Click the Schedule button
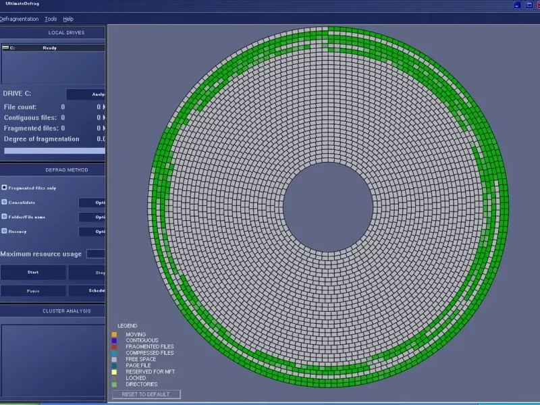The height and width of the screenshot is (405, 540). [x=87, y=291]
